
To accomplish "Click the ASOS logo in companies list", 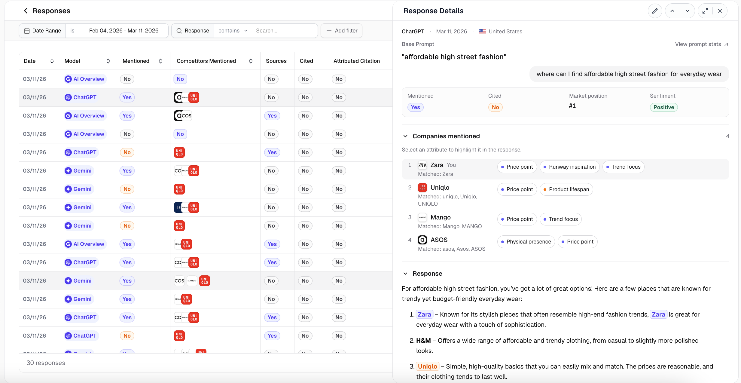I will pos(422,240).
